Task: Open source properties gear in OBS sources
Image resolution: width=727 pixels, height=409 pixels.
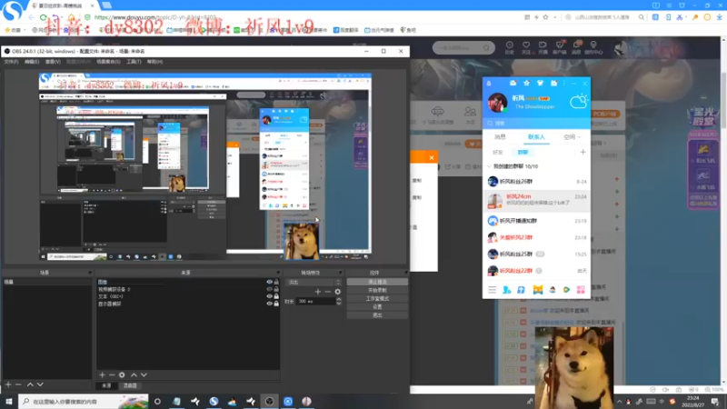Action: point(122,374)
